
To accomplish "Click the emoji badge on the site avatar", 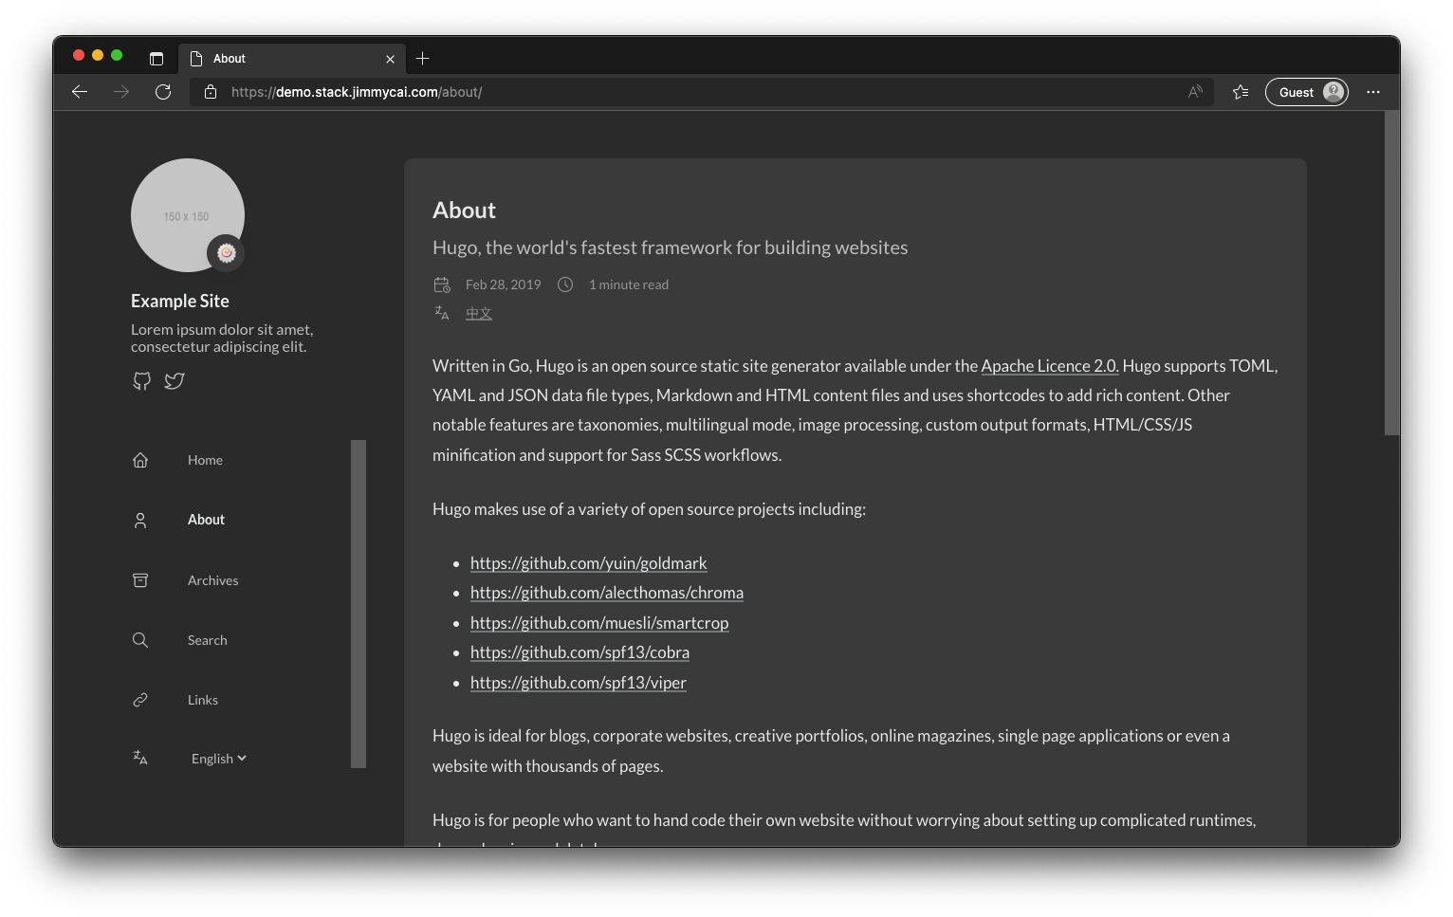I will [x=226, y=253].
